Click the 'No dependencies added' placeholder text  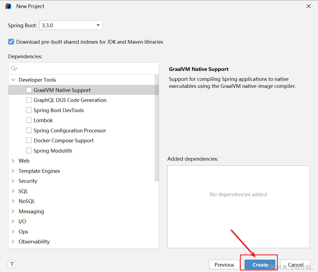pos(238,194)
